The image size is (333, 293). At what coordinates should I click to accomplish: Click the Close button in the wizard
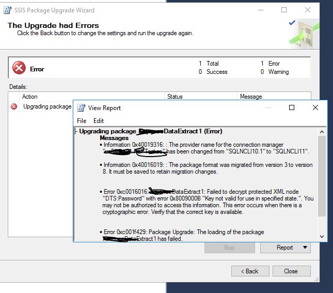point(292,271)
